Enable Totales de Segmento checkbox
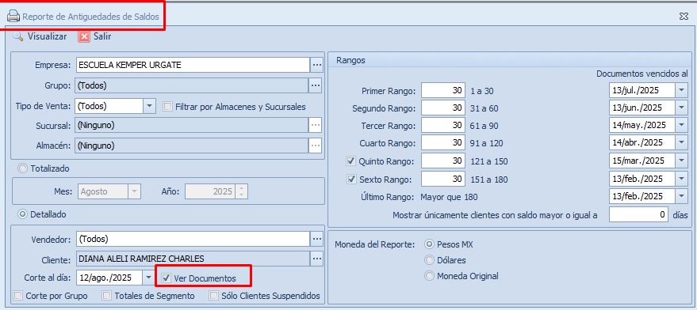Screen dimensions: 697x310 click(x=107, y=295)
